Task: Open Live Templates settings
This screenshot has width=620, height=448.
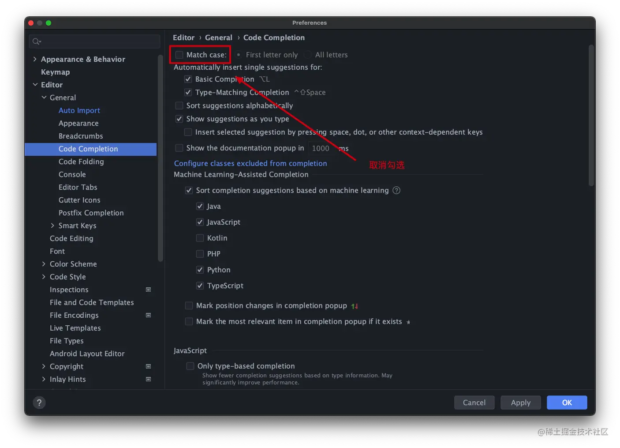Action: [75, 328]
